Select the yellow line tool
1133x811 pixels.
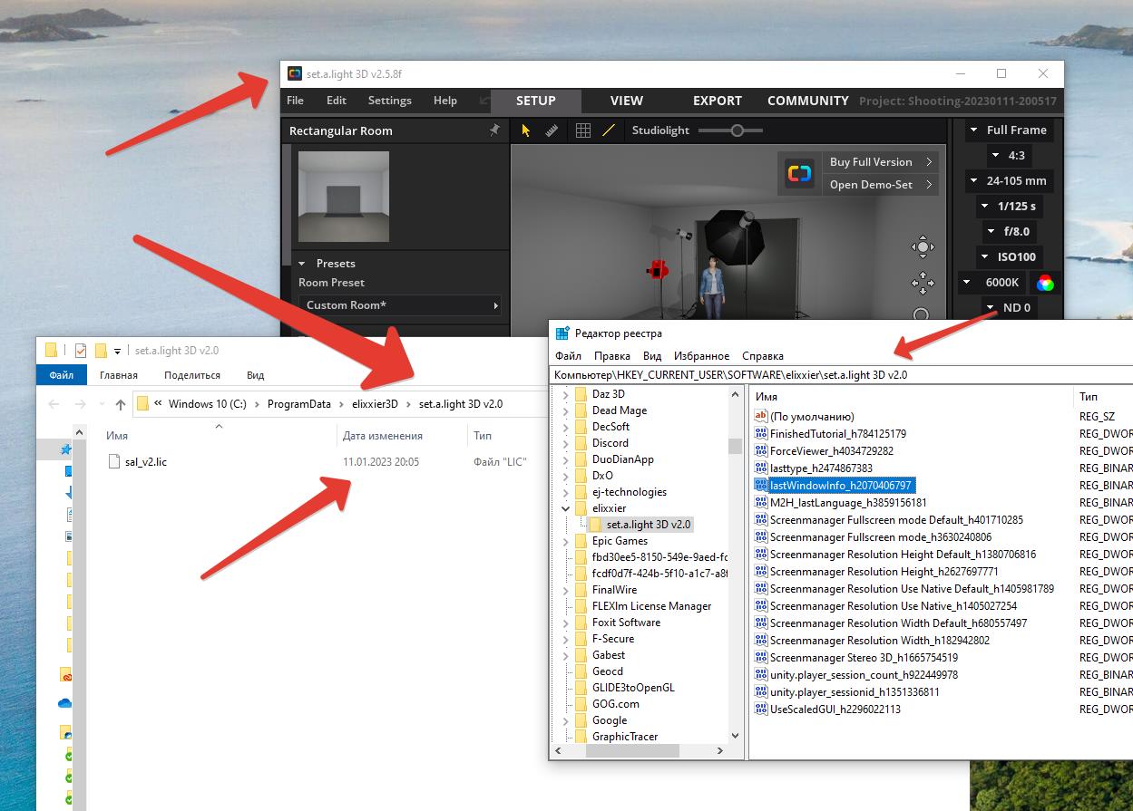tap(609, 130)
